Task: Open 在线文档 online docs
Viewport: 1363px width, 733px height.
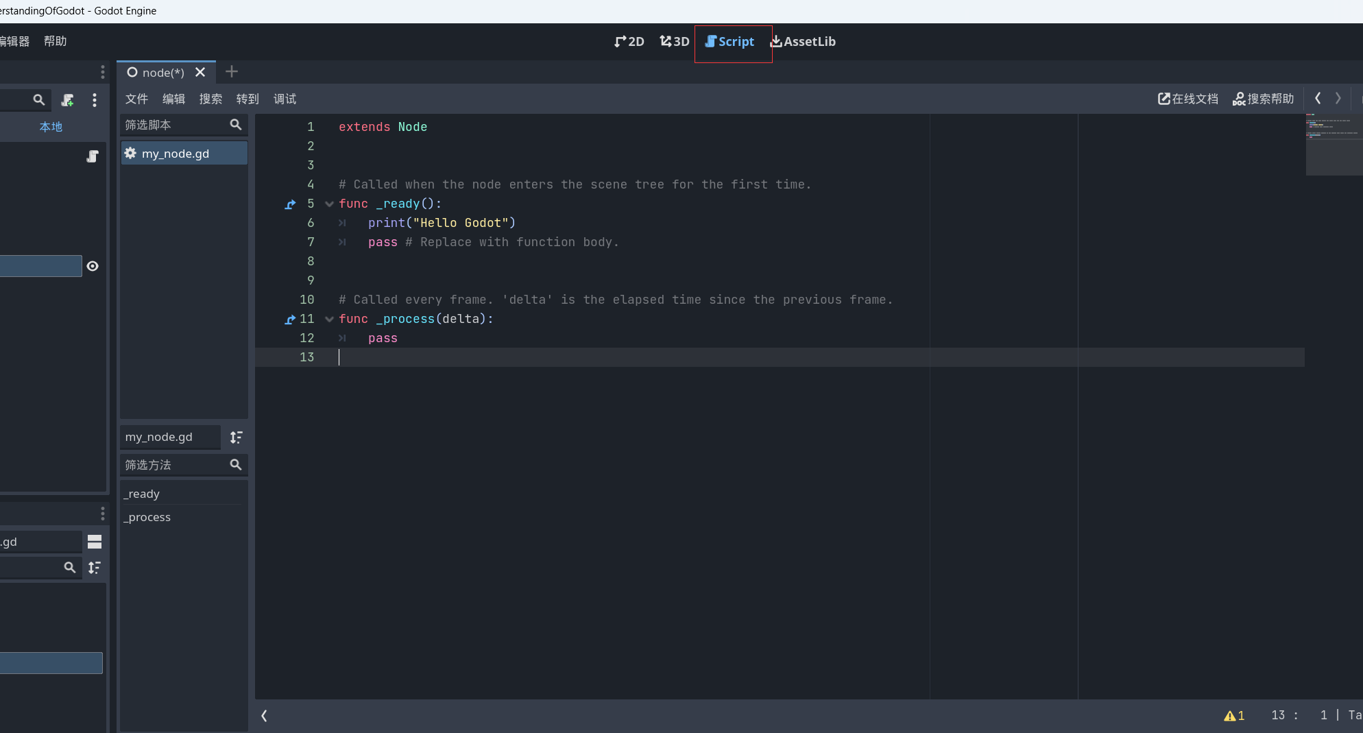Action: pyautogui.click(x=1188, y=99)
